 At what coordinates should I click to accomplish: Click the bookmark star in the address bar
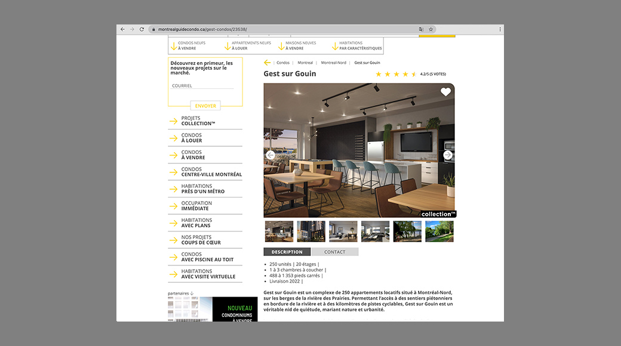(430, 29)
